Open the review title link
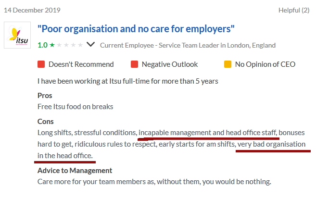This screenshot has height=199, width=316. pos(136,29)
